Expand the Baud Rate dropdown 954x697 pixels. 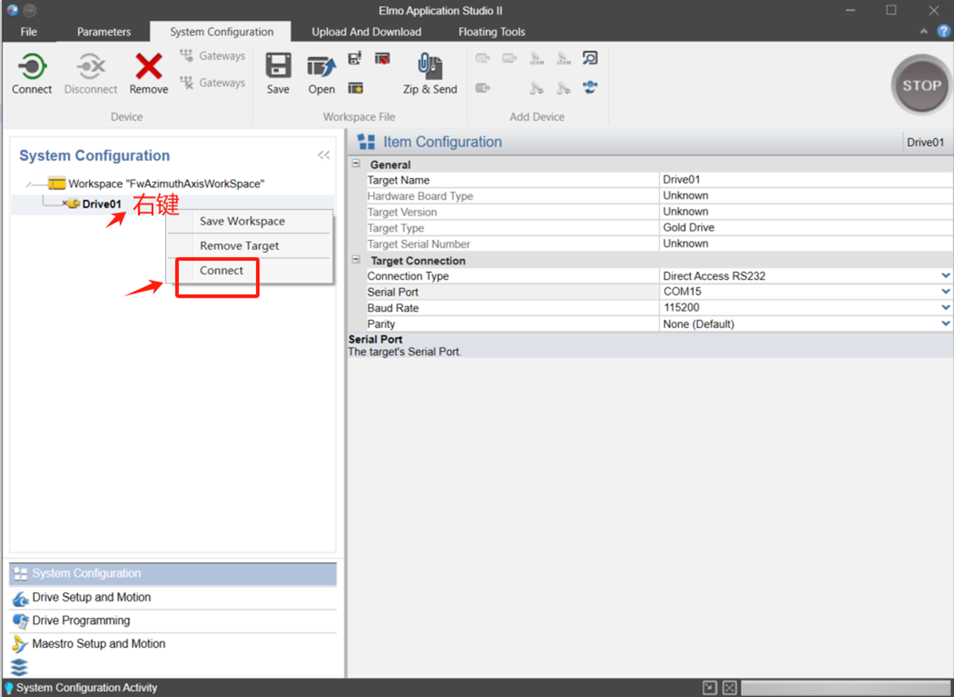coord(945,308)
